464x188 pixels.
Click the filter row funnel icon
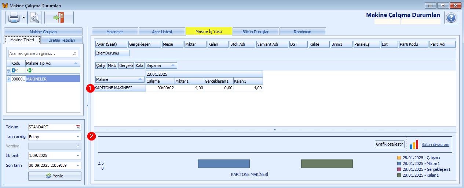click(8, 71)
